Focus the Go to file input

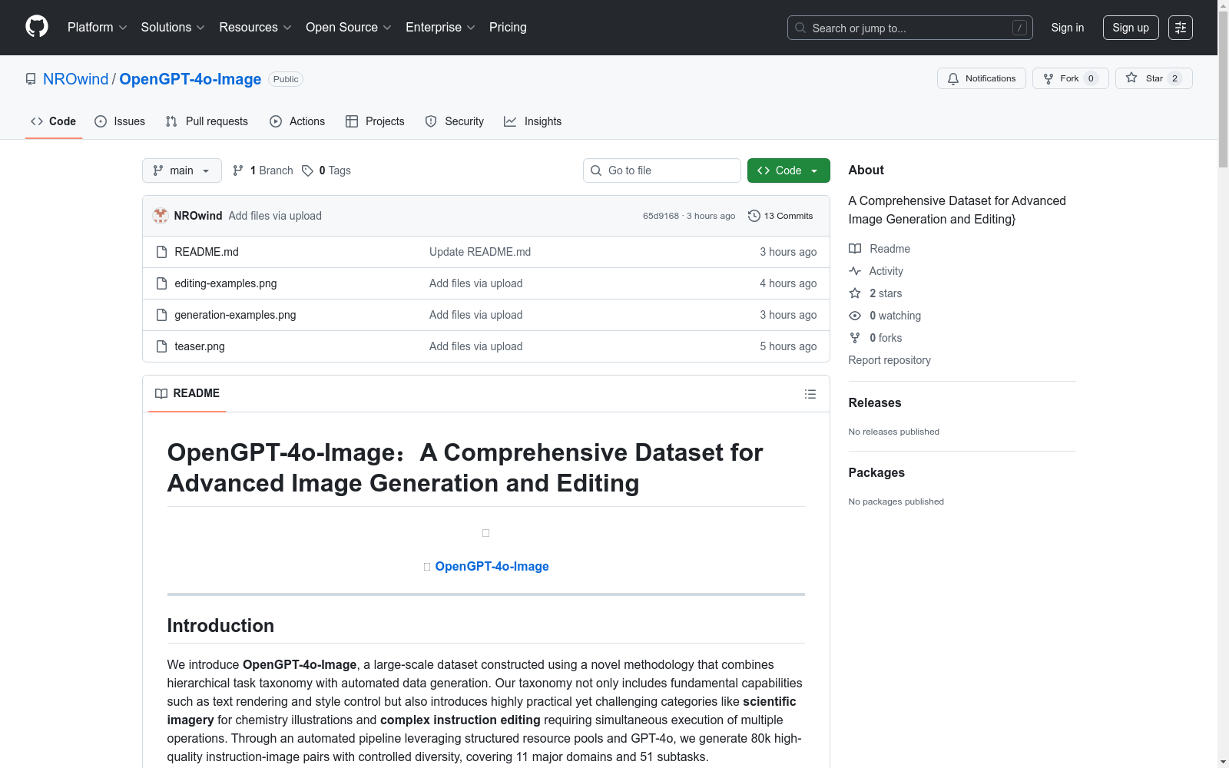[662, 170]
